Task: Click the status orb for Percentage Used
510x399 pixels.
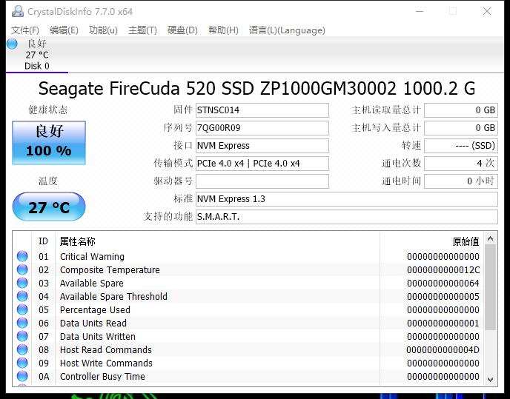Action: [x=22, y=309]
